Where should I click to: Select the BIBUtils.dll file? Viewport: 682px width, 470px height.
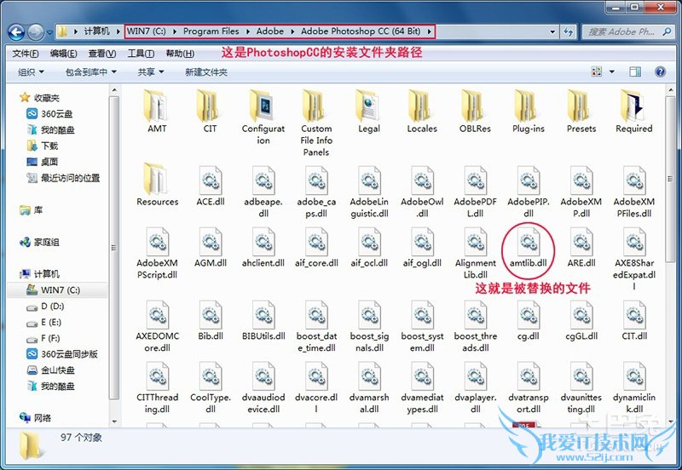click(263, 319)
